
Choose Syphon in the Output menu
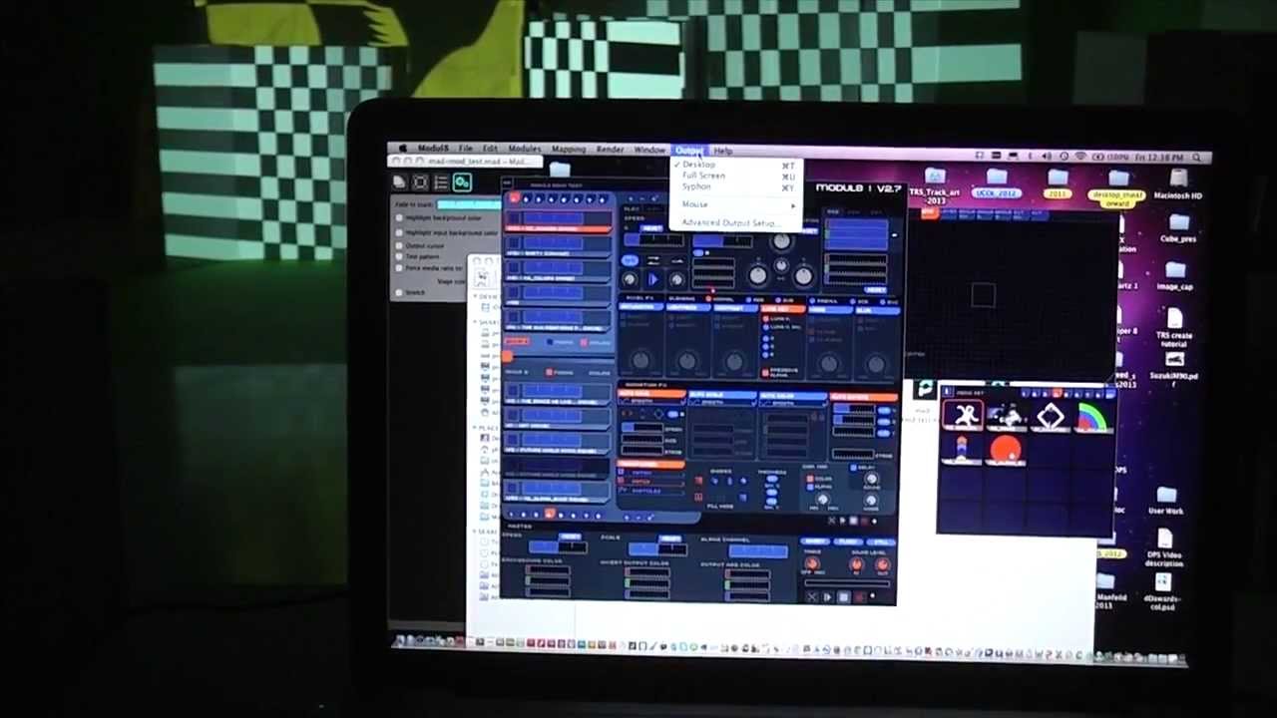point(735,186)
